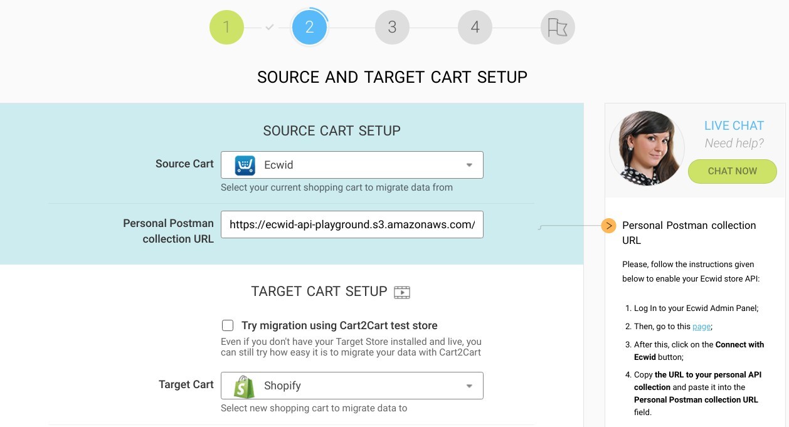Open the target cart setup video icon

(402, 292)
